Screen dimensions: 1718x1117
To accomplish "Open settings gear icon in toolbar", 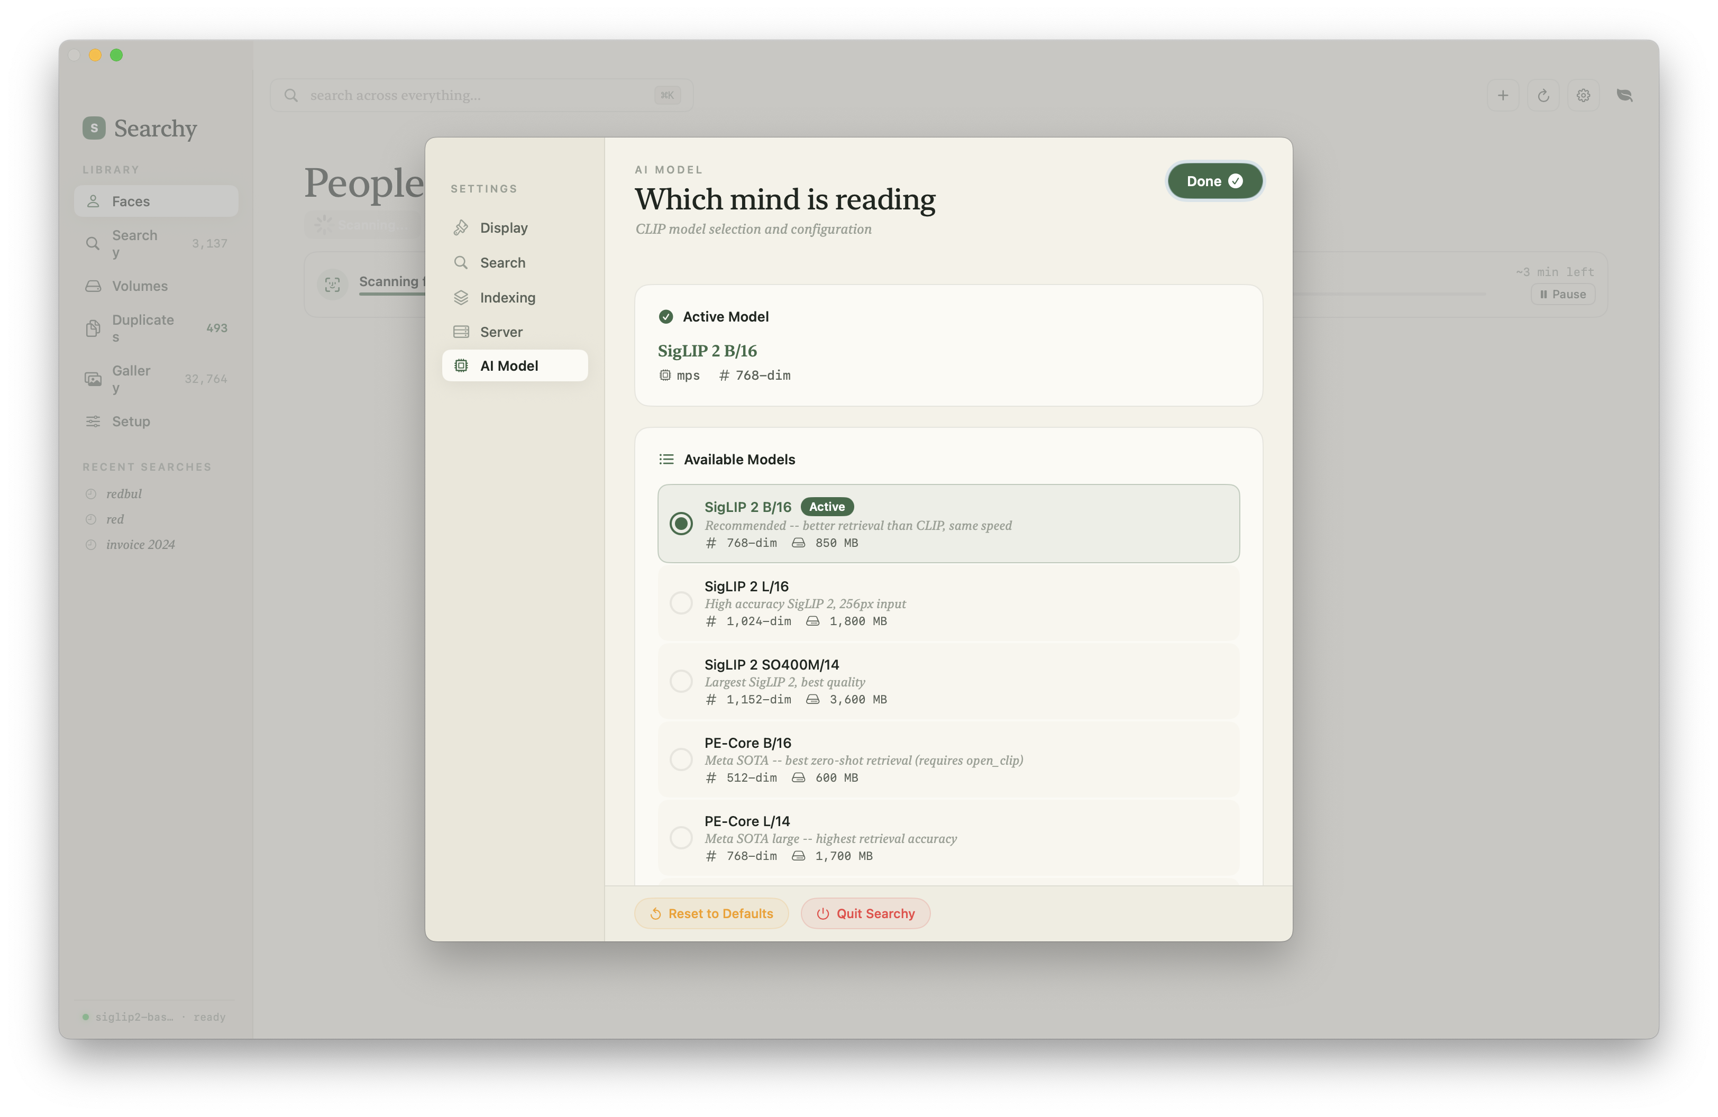I will click(x=1583, y=95).
